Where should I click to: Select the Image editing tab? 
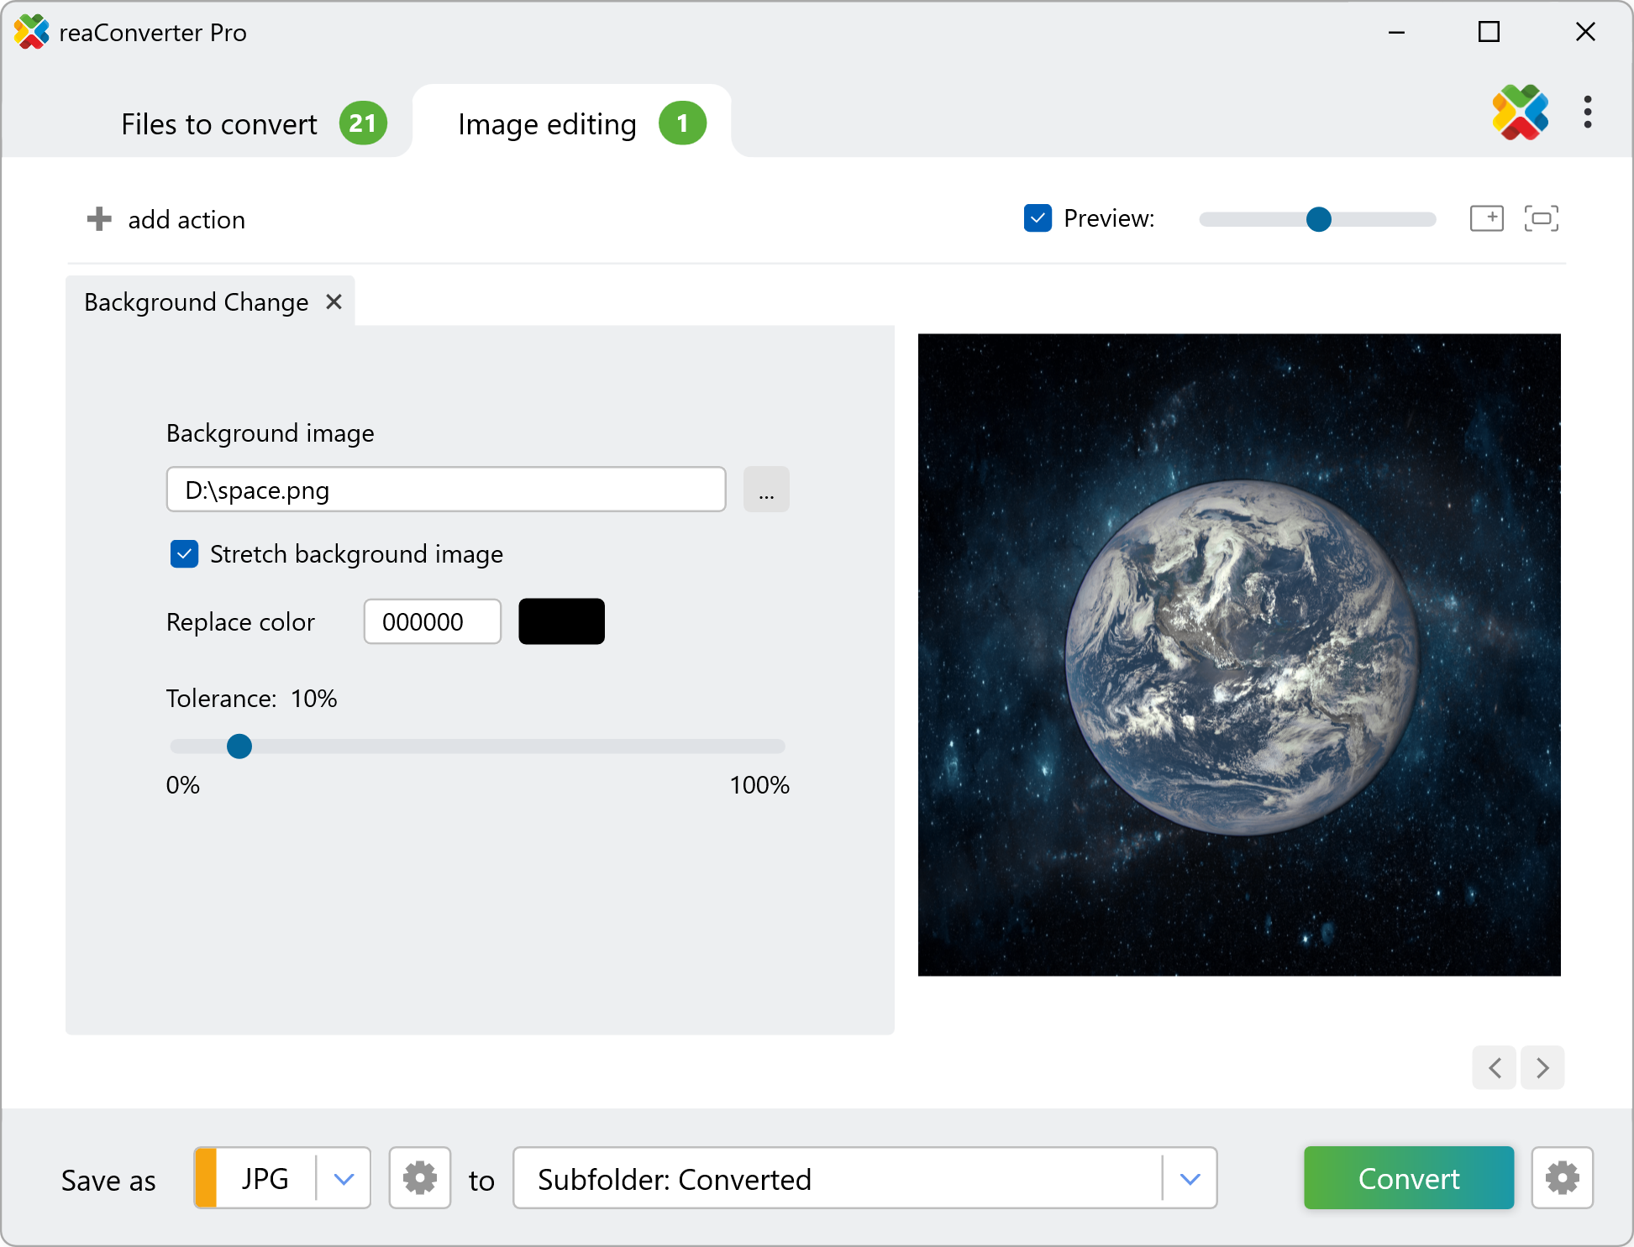click(547, 124)
